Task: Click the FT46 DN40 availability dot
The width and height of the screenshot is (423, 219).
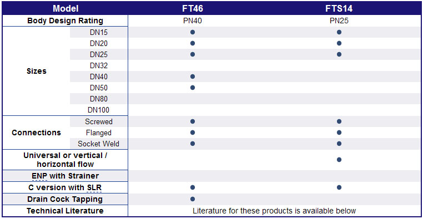Action: [192, 77]
